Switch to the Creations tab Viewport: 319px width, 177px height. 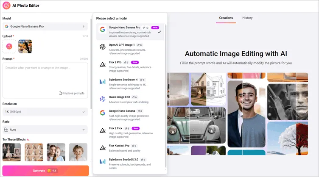click(x=226, y=18)
